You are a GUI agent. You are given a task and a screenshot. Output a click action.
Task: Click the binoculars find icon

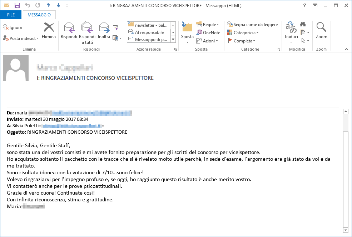(x=303, y=24)
